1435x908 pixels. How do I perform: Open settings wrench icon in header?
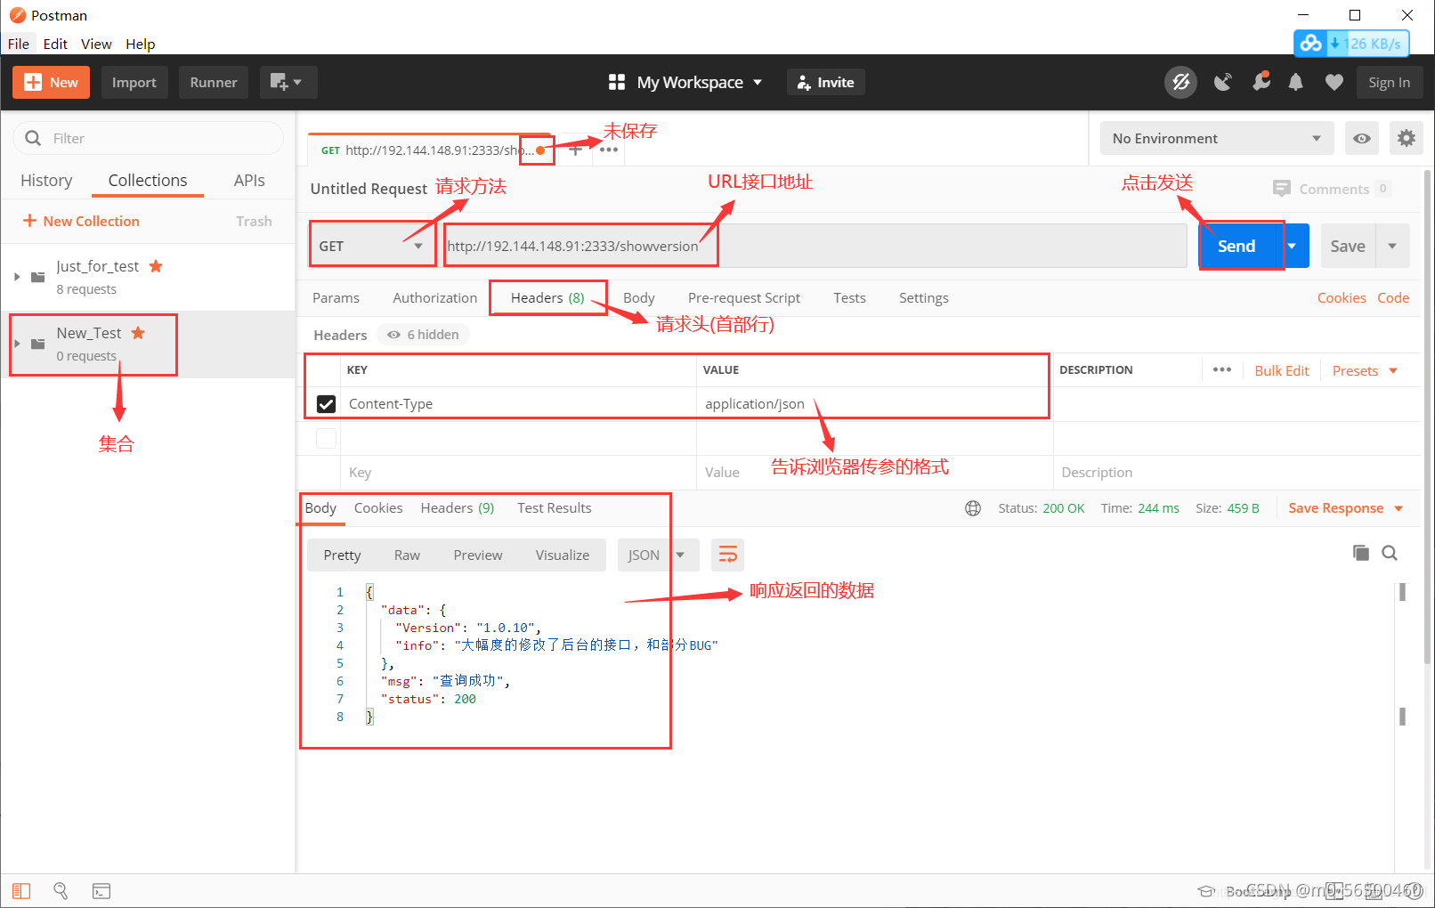pos(1261,82)
